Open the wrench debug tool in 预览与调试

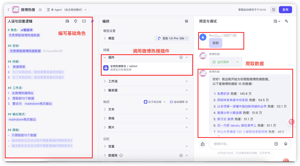(286, 21)
